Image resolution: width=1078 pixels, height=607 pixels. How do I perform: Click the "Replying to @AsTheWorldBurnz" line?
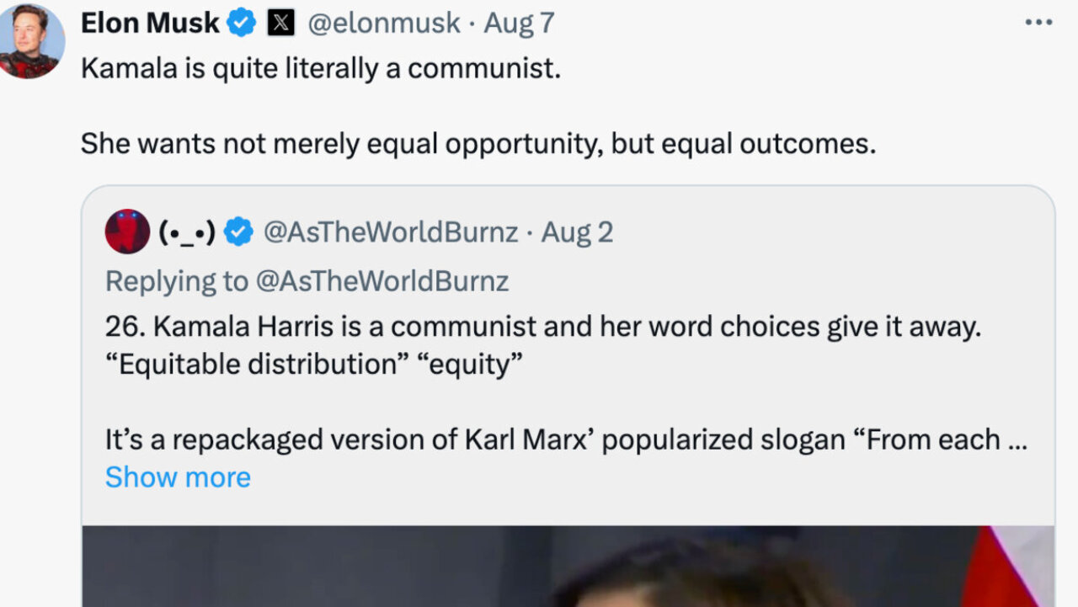(307, 281)
